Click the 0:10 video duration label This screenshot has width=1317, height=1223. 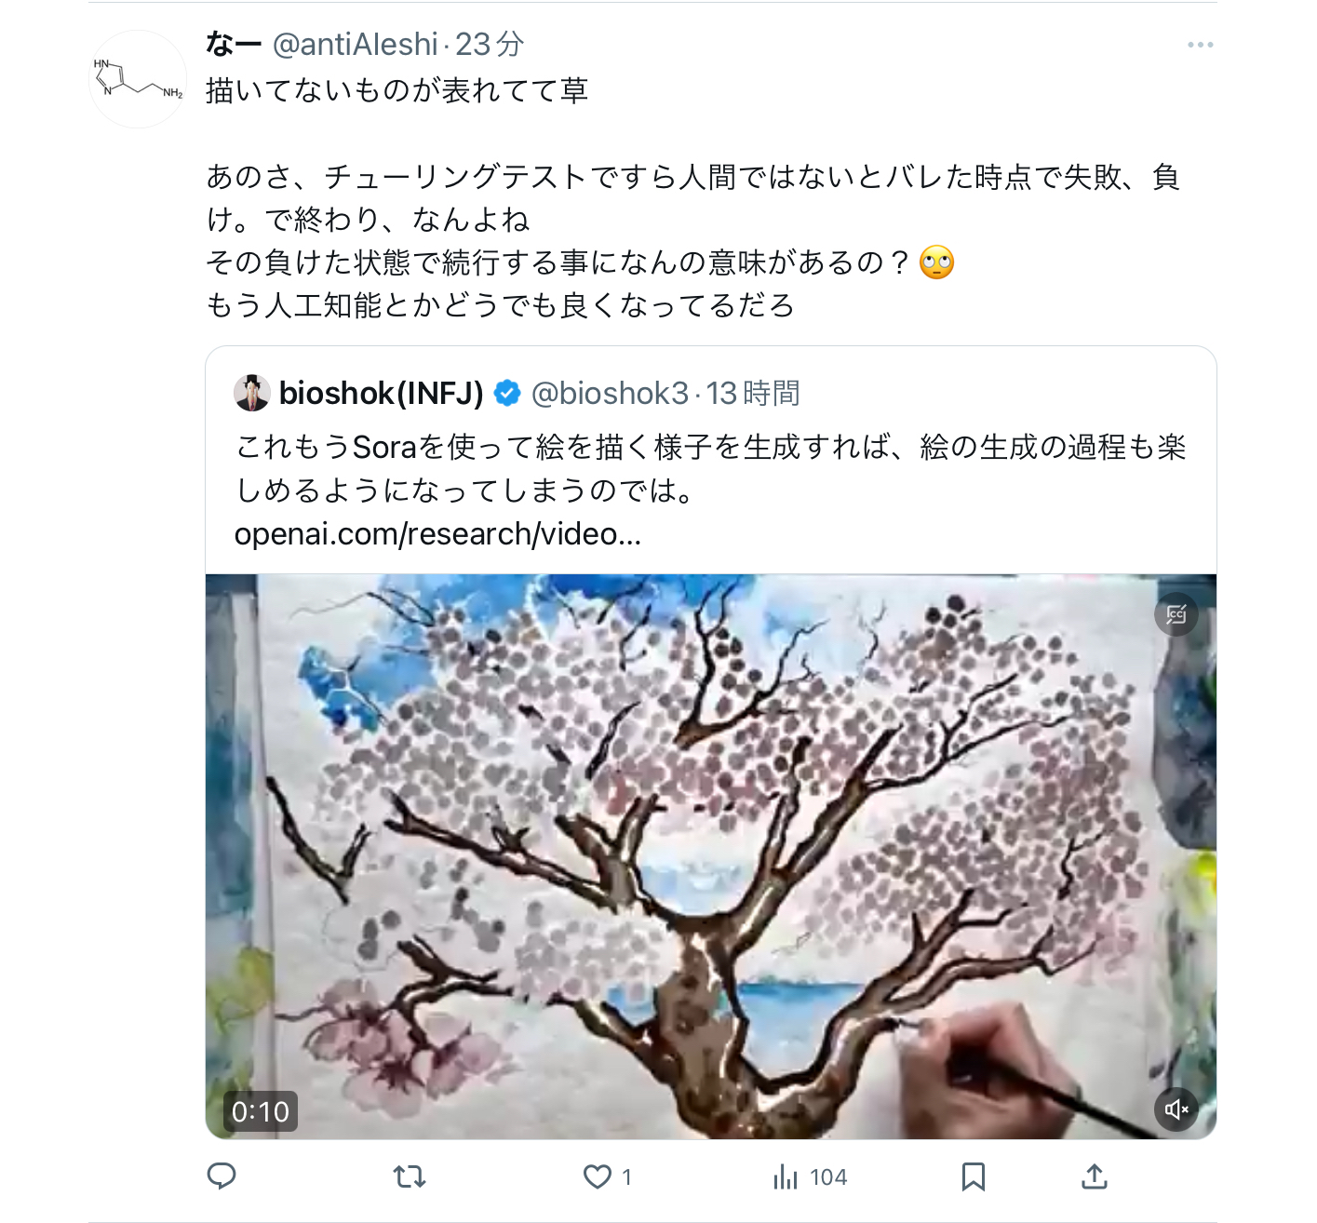tap(261, 1111)
